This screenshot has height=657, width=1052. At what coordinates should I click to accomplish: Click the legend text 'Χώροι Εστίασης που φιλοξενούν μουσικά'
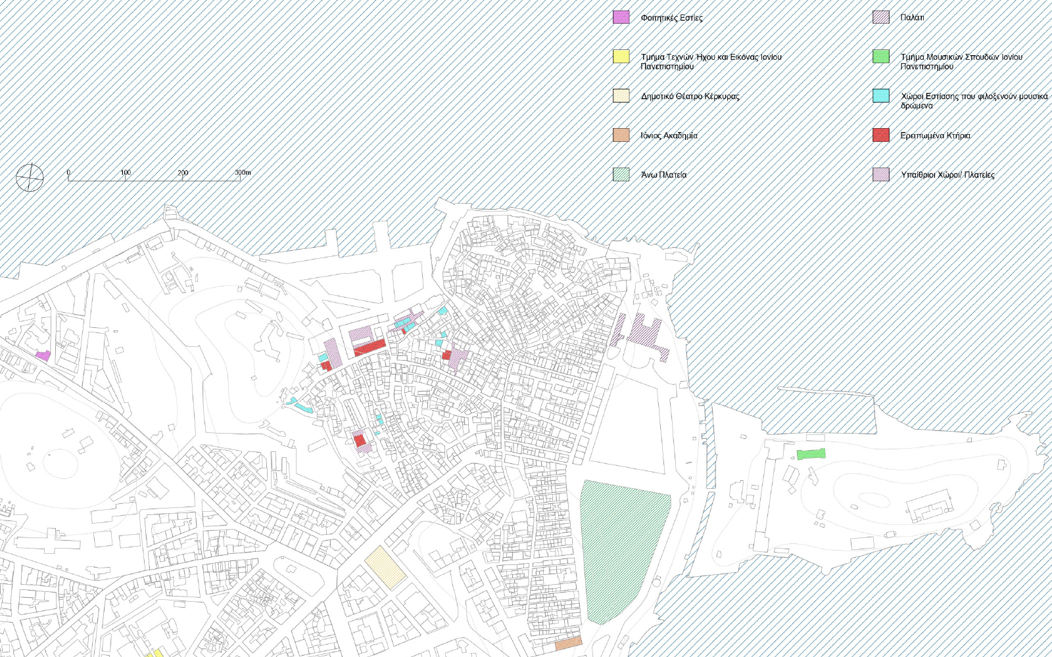point(974,97)
